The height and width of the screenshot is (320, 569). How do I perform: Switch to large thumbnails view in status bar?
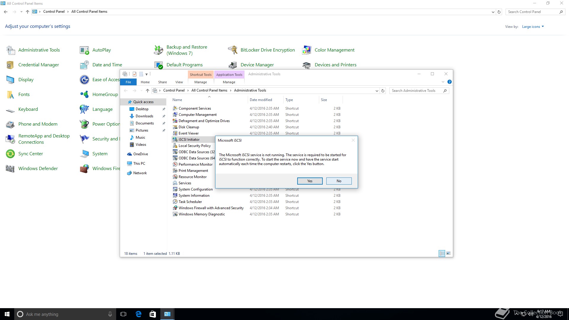point(448,253)
